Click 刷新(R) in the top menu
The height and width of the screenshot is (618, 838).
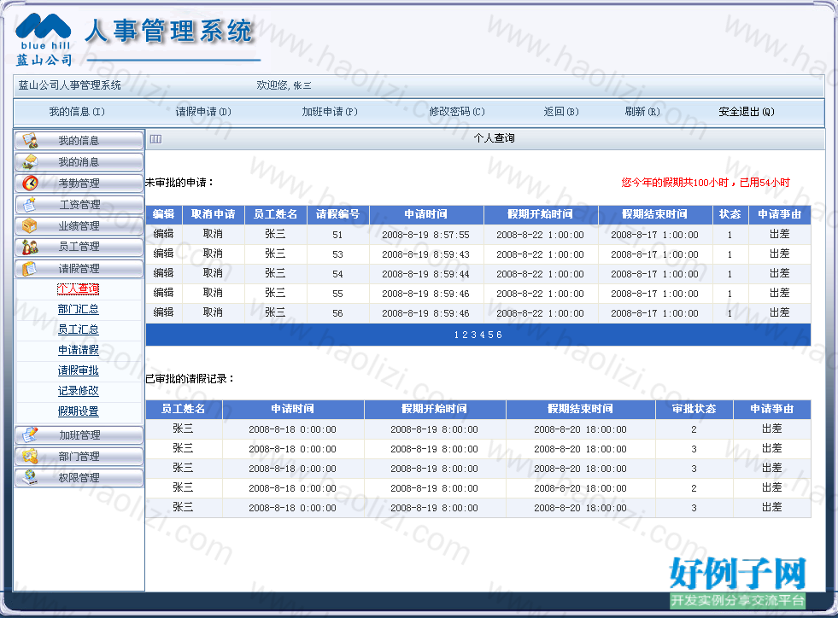pyautogui.click(x=642, y=112)
